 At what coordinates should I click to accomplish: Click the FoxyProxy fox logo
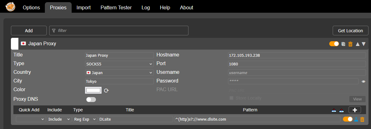click(10, 7)
